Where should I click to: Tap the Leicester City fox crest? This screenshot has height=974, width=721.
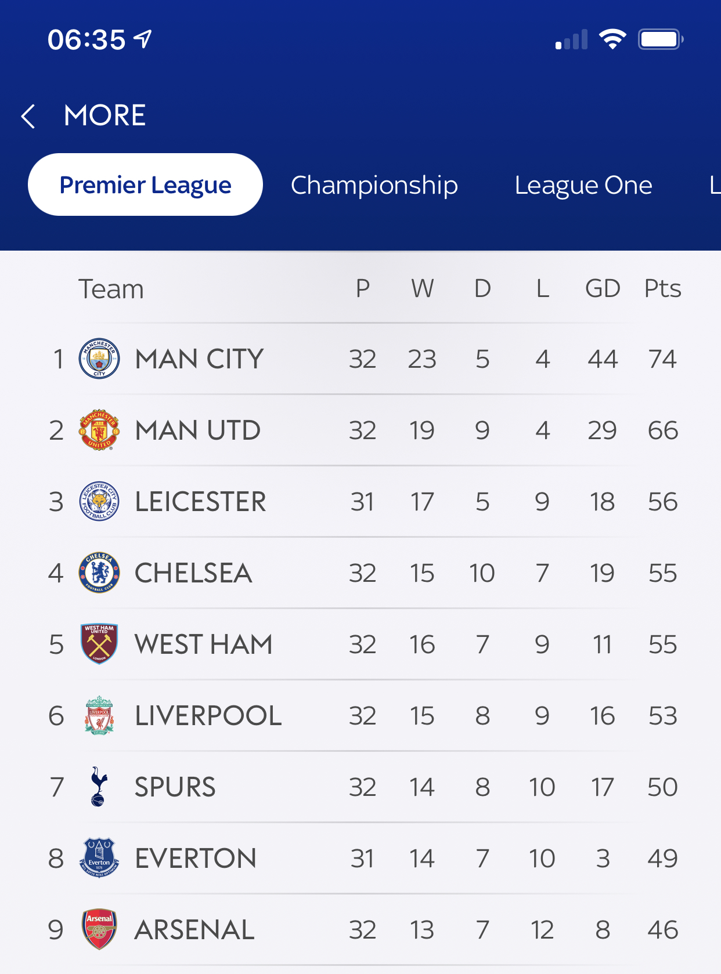tap(99, 501)
